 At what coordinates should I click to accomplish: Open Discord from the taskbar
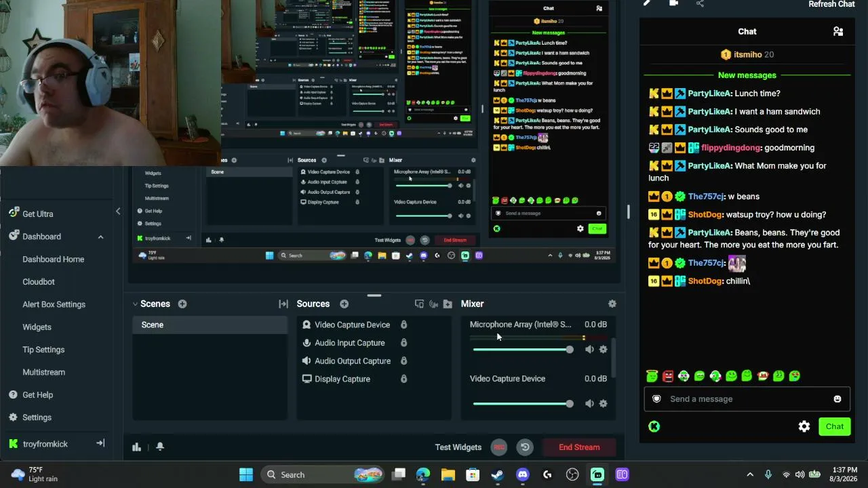pyautogui.click(x=522, y=474)
